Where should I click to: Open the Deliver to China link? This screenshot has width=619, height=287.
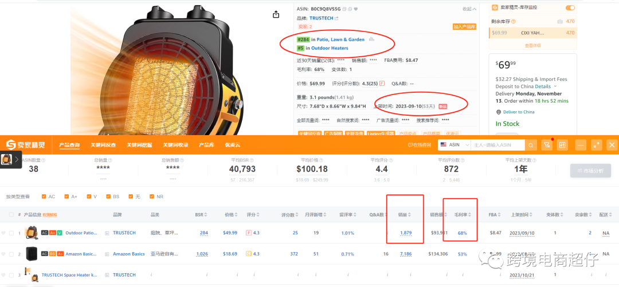518,112
